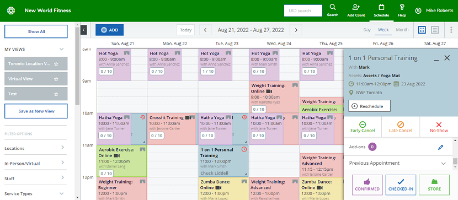The image size is (458, 200).
Task: Switch to Week view
Action: (383, 30)
